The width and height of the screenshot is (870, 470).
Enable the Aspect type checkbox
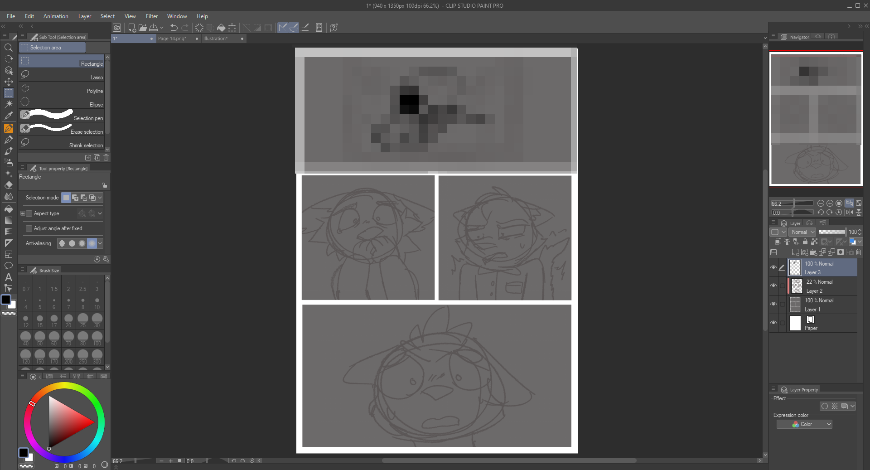pyautogui.click(x=29, y=213)
